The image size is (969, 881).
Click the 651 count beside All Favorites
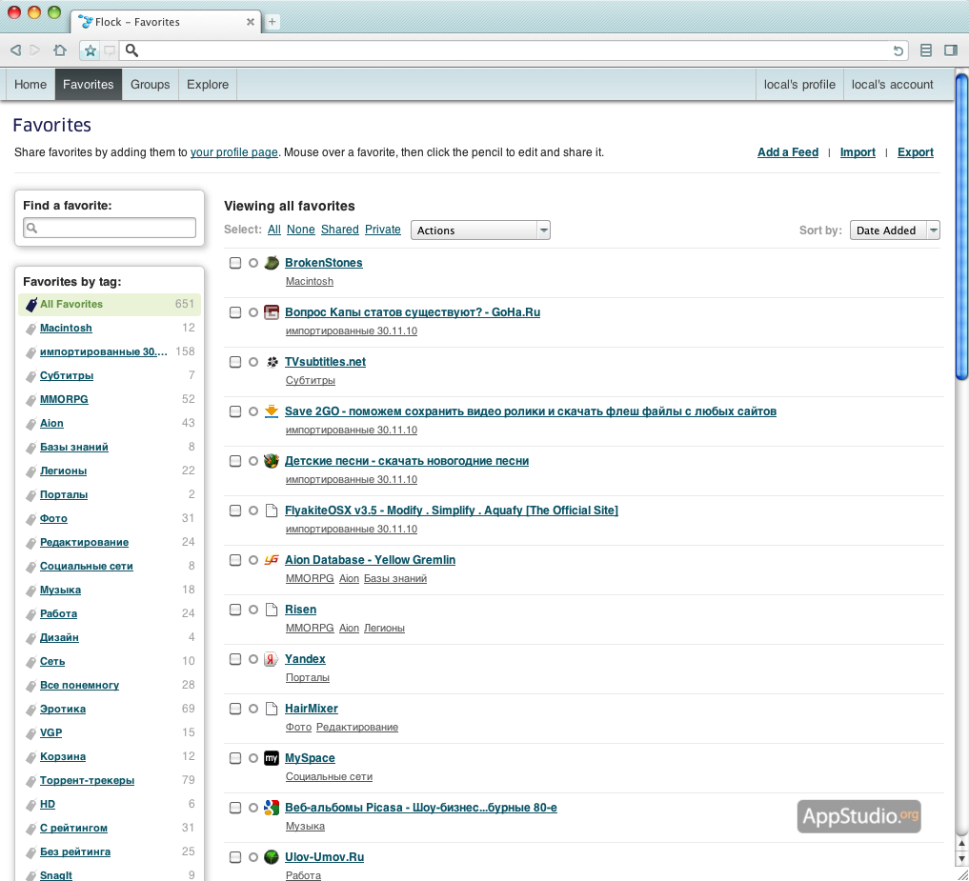point(185,304)
